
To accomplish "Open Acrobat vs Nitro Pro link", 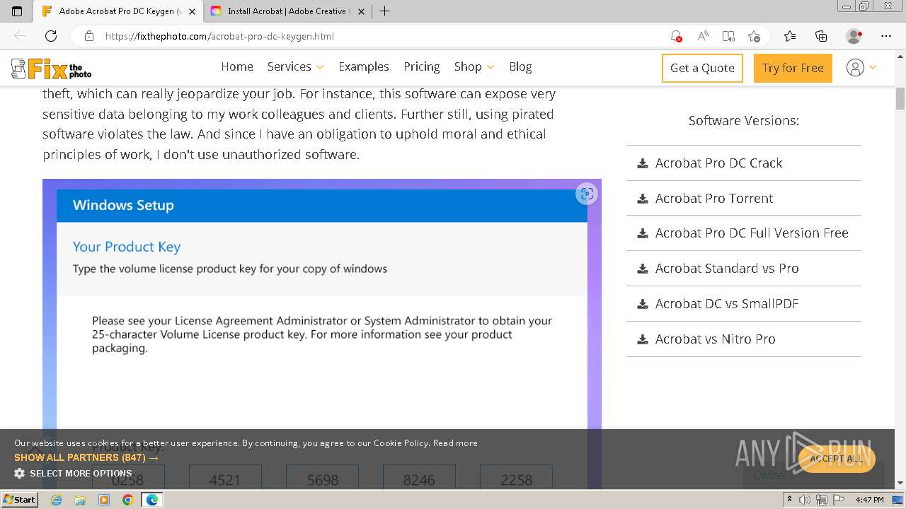I will tap(715, 339).
